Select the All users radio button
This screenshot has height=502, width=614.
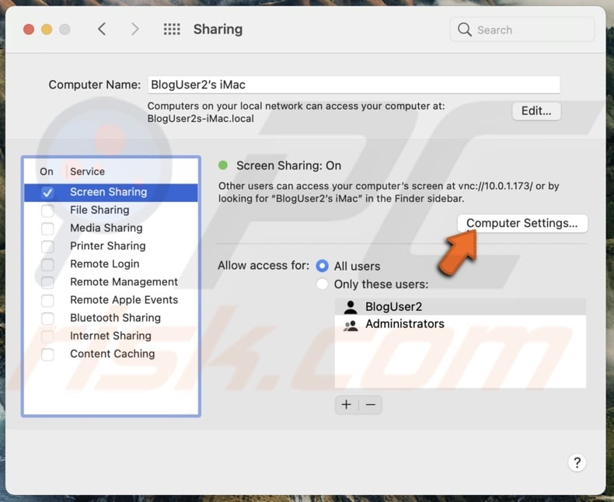coord(323,266)
